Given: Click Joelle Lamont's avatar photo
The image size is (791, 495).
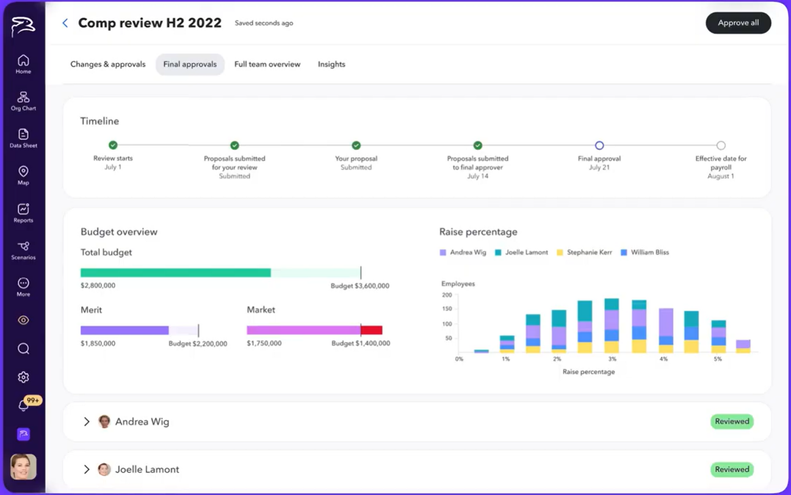Looking at the screenshot, I should 104,469.
